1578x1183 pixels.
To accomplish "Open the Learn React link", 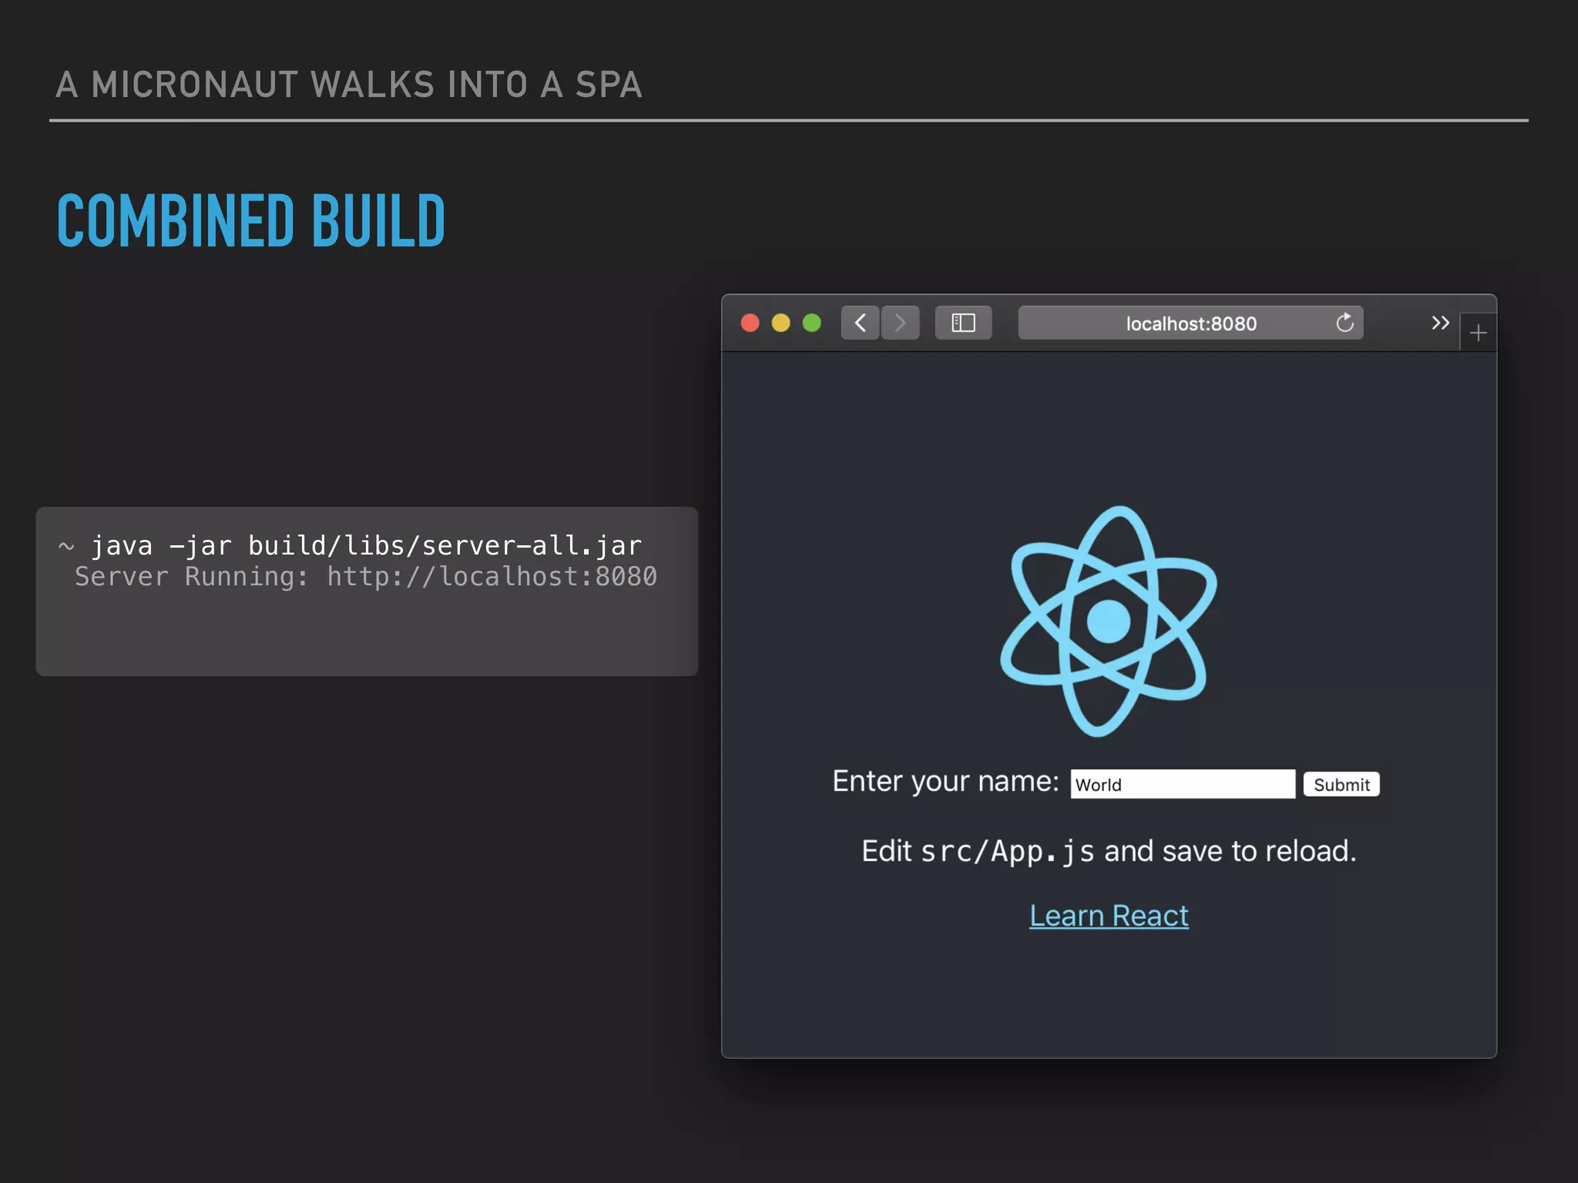I will click(x=1109, y=916).
